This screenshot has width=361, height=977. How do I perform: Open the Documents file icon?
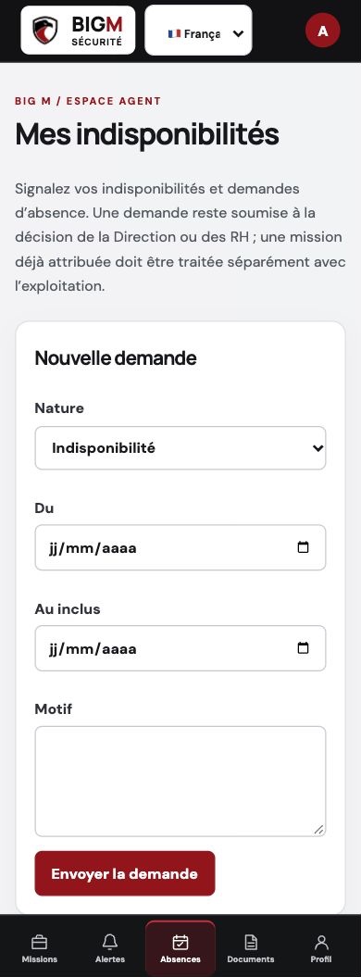pos(251,942)
